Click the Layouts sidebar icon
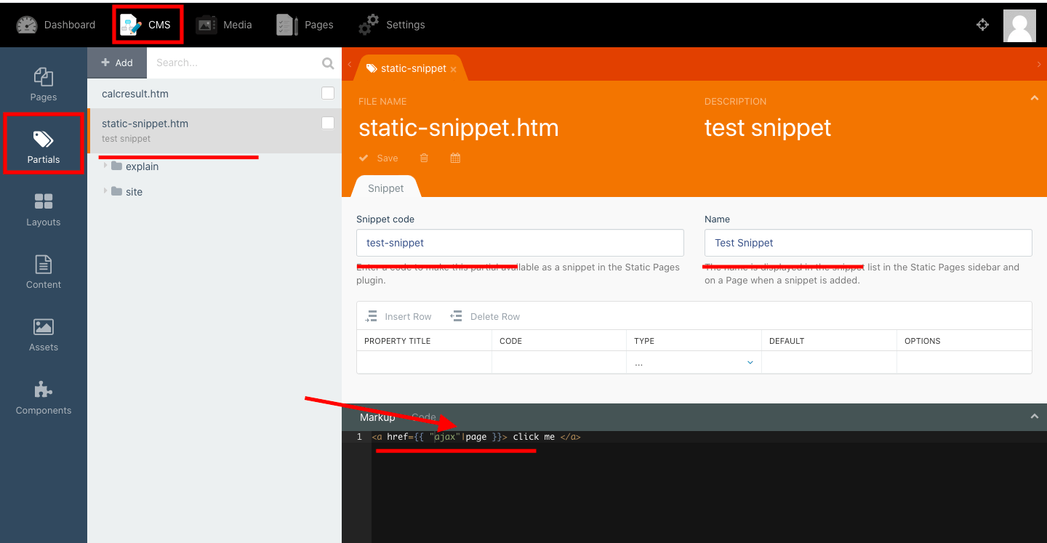1047x543 pixels. tap(44, 209)
